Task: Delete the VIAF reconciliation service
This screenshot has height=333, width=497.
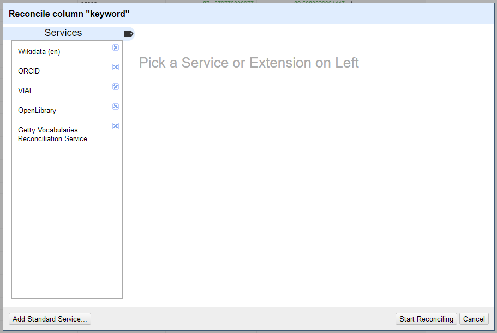Action: pyautogui.click(x=116, y=87)
